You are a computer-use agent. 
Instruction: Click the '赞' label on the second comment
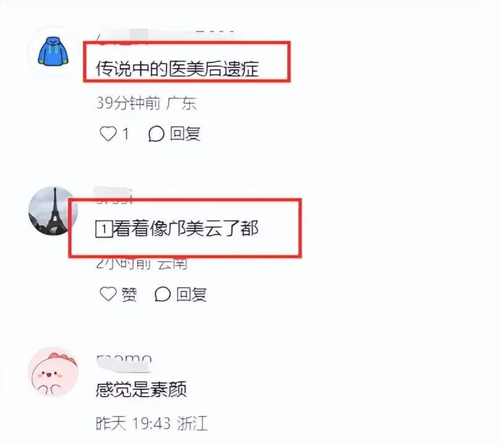coord(129,294)
